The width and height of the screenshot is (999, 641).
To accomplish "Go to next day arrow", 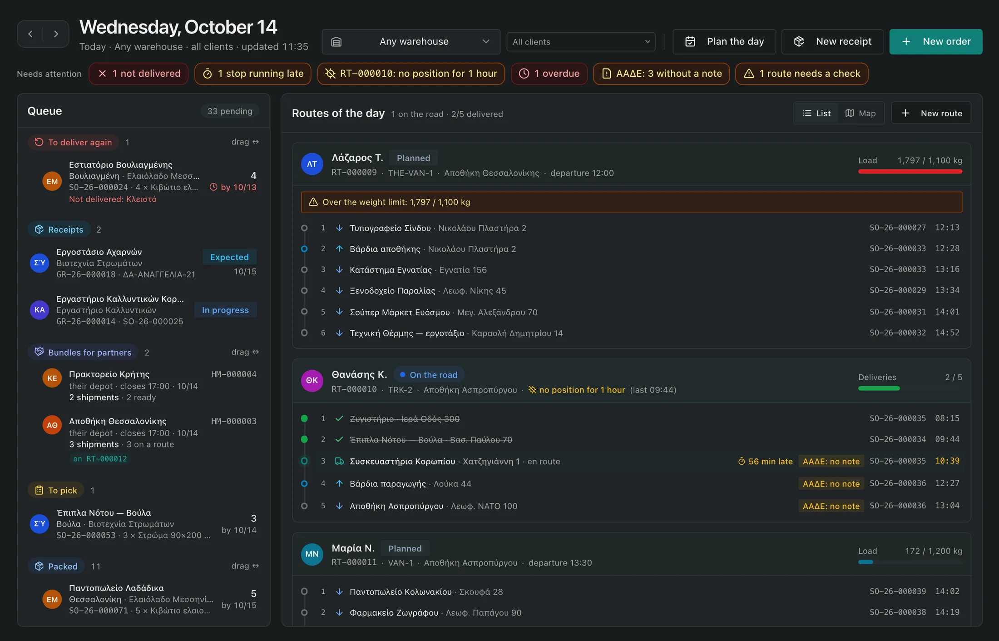I will pyautogui.click(x=56, y=34).
